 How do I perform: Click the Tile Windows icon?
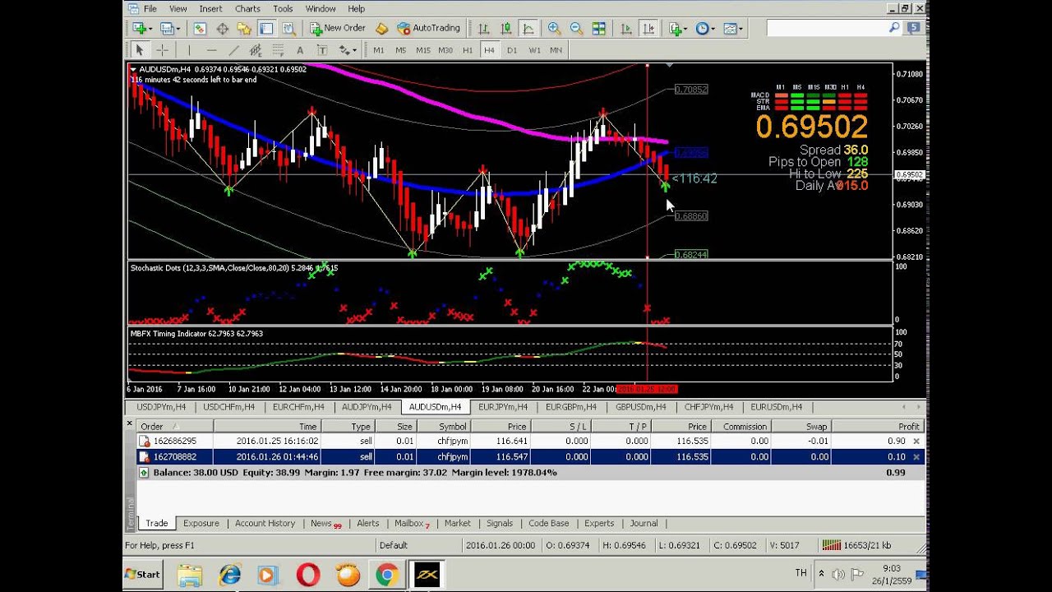(x=598, y=28)
